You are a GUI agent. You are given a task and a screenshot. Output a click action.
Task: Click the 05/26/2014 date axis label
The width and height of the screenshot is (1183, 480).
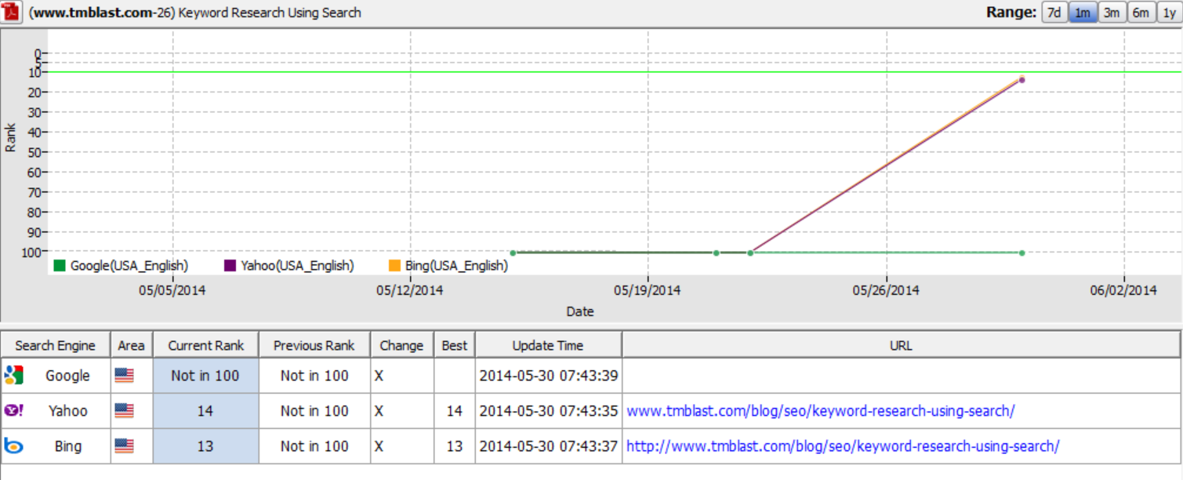pyautogui.click(x=886, y=290)
